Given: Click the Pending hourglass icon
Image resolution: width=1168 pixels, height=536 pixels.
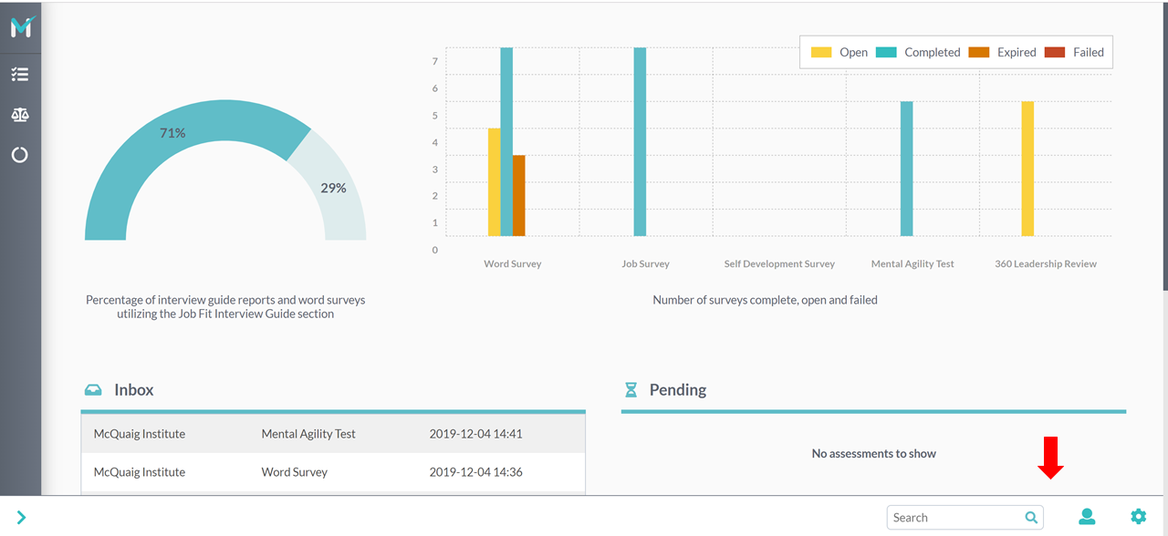Looking at the screenshot, I should pyautogui.click(x=631, y=390).
